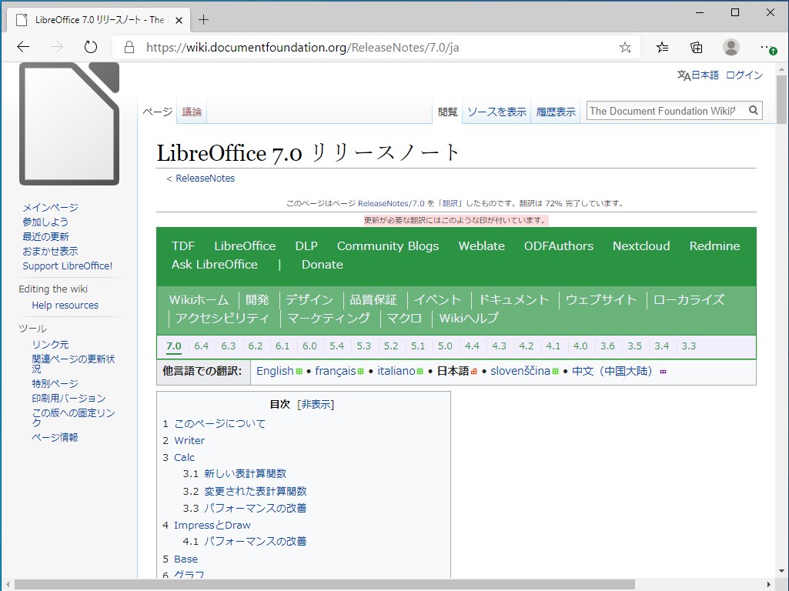This screenshot has width=789, height=591.
Task: Click the favorites star in the address bar
Action: click(x=625, y=47)
